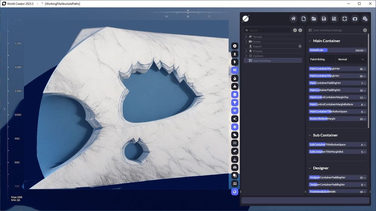Adjust the MainContainerPaddingHor slider
Screen dimensions: 376x211
[338, 83]
